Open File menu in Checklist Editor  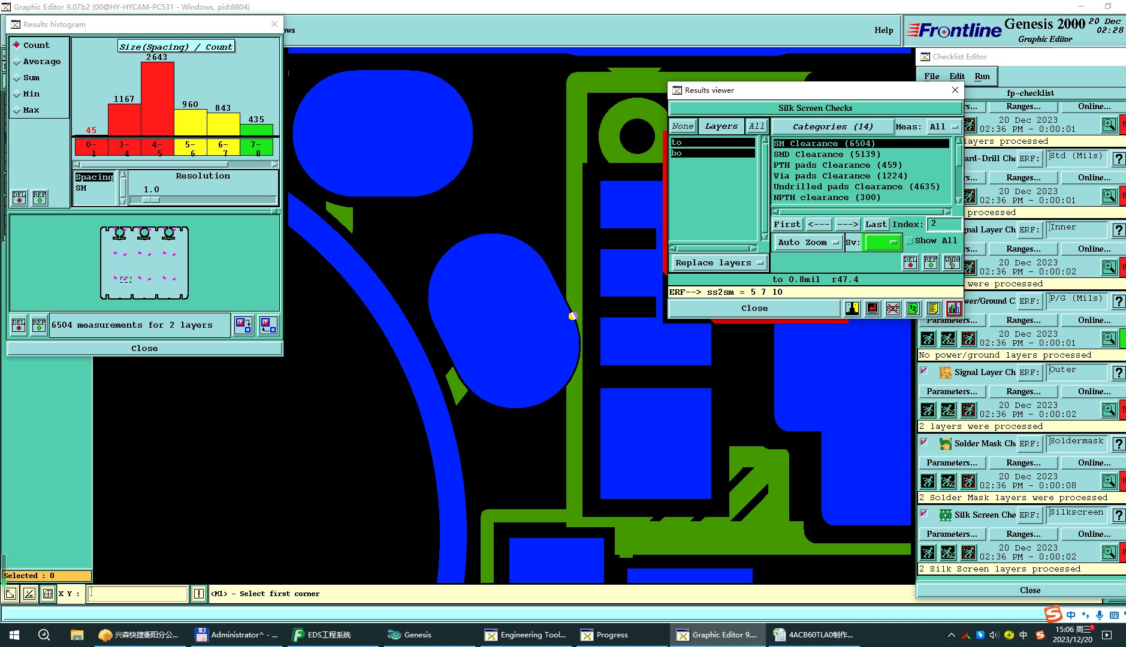click(931, 76)
